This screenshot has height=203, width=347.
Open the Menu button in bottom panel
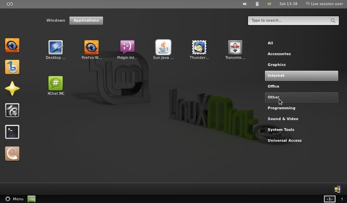coord(14,199)
